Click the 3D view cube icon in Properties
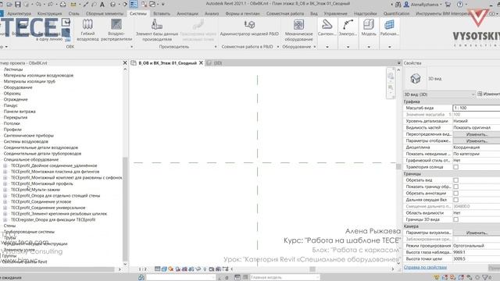 coord(415,78)
